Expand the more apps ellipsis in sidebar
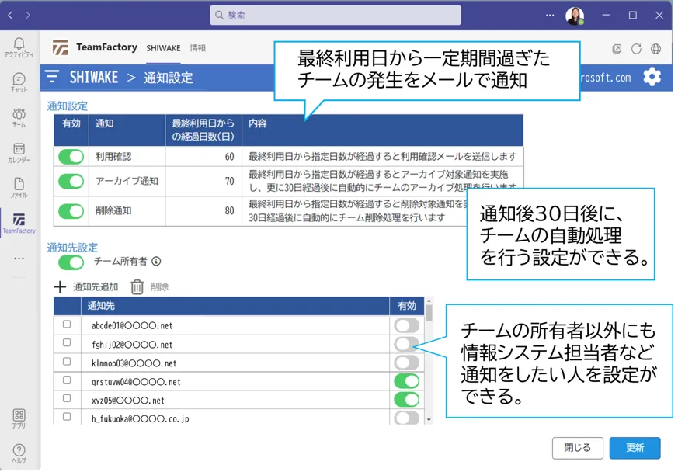This screenshot has height=472, width=685. tap(19, 258)
